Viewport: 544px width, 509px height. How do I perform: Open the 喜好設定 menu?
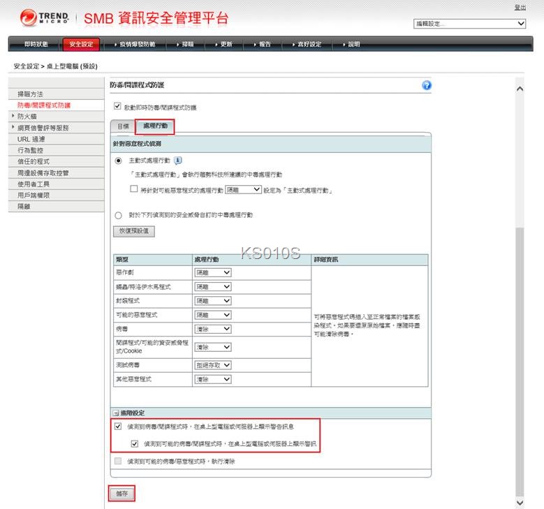click(x=307, y=44)
